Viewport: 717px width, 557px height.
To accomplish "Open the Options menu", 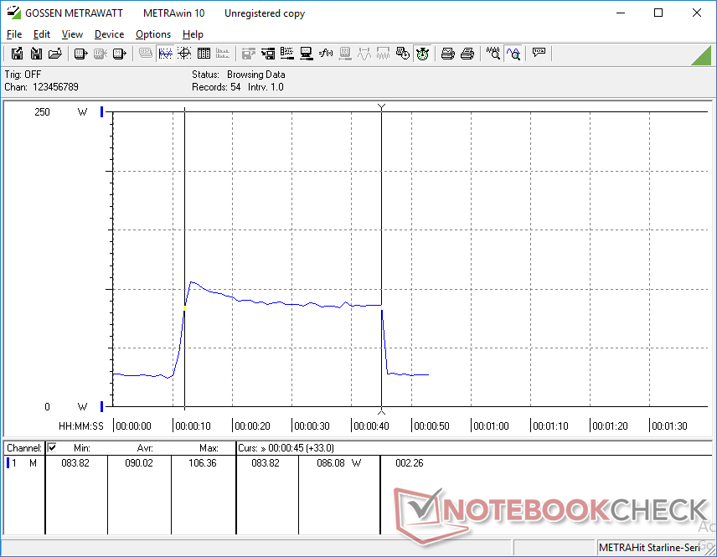I will pos(153,34).
